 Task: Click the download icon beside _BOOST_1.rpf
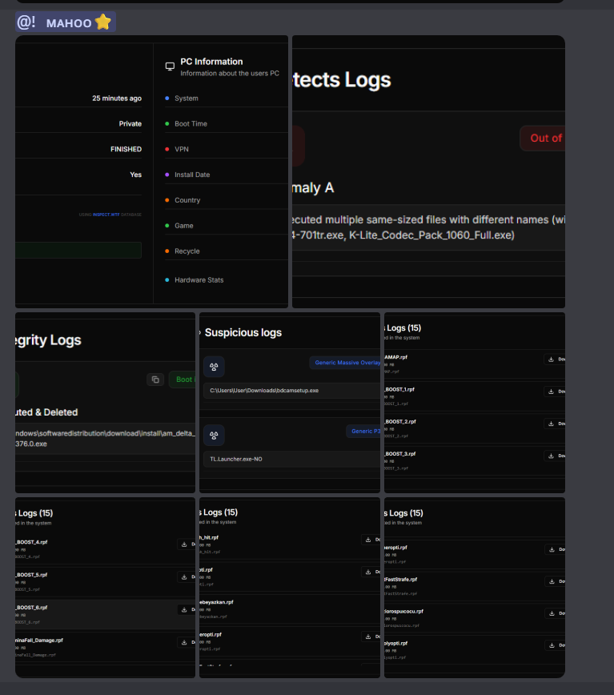click(x=551, y=392)
